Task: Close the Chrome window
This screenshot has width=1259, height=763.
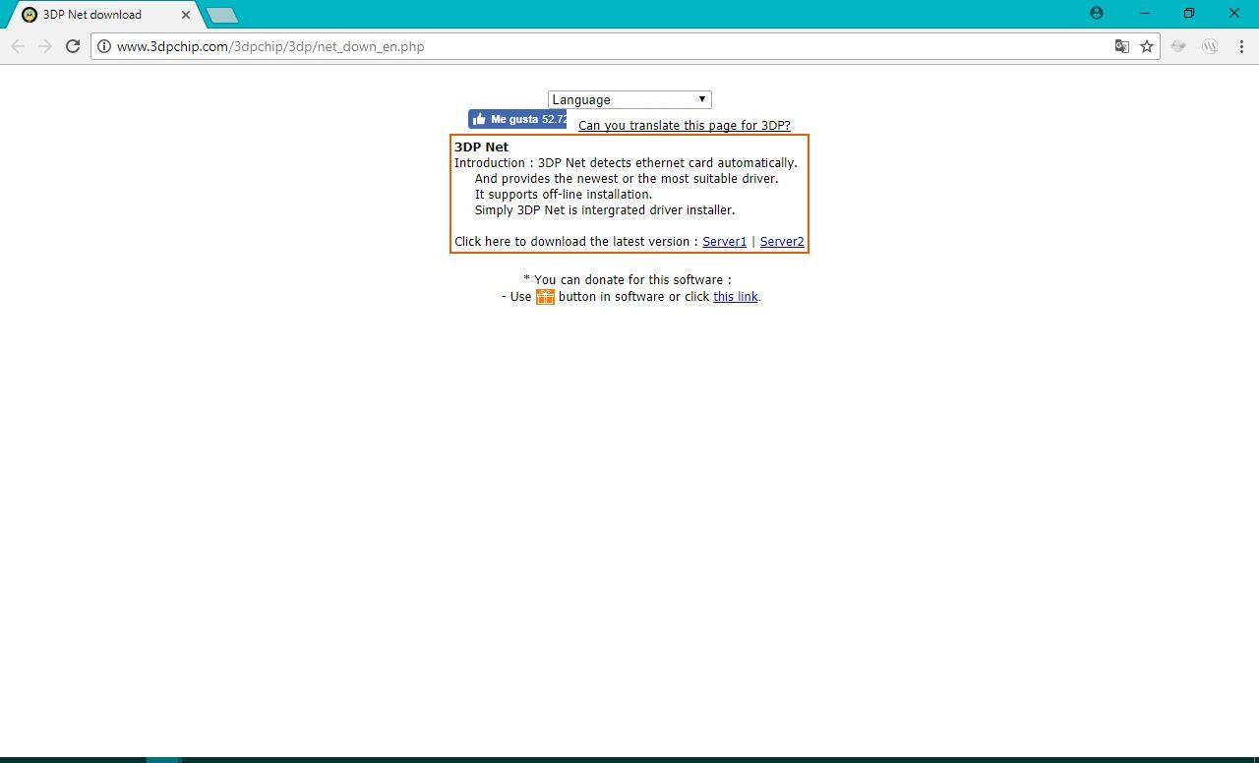Action: 1235,14
